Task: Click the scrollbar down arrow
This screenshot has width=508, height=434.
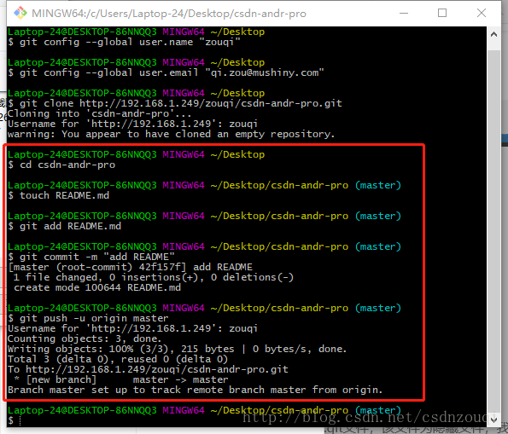Action: tap(493, 420)
